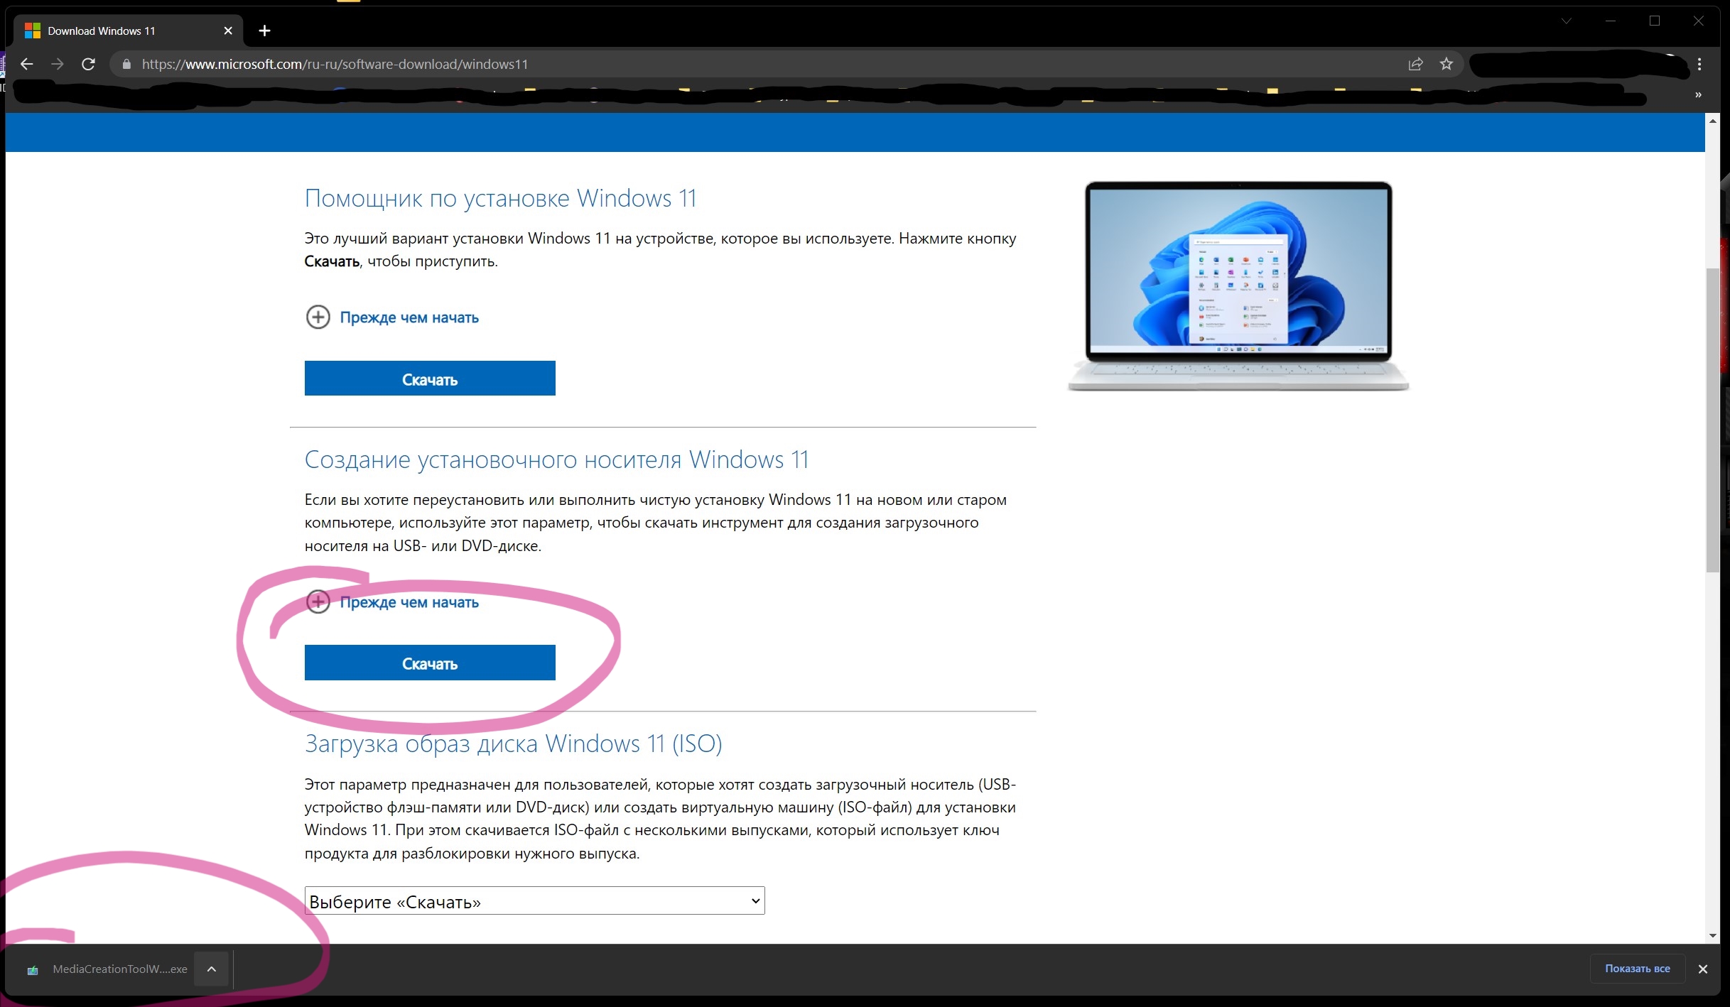Close the Download Windows 11 tab
This screenshot has width=1730, height=1007.
point(228,31)
